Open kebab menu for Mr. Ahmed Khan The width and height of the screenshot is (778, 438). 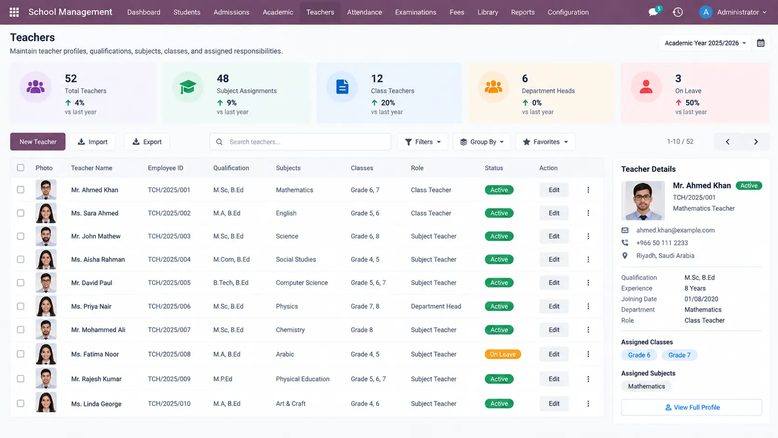click(588, 190)
